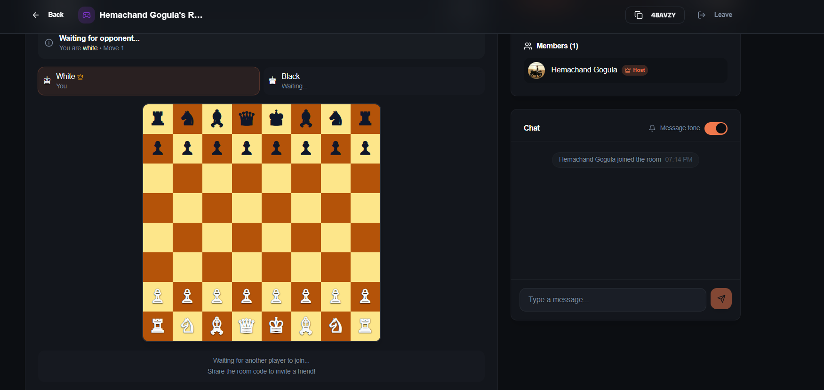The width and height of the screenshot is (824, 390).
Task: Select the white knight on b1
Action: (187, 326)
